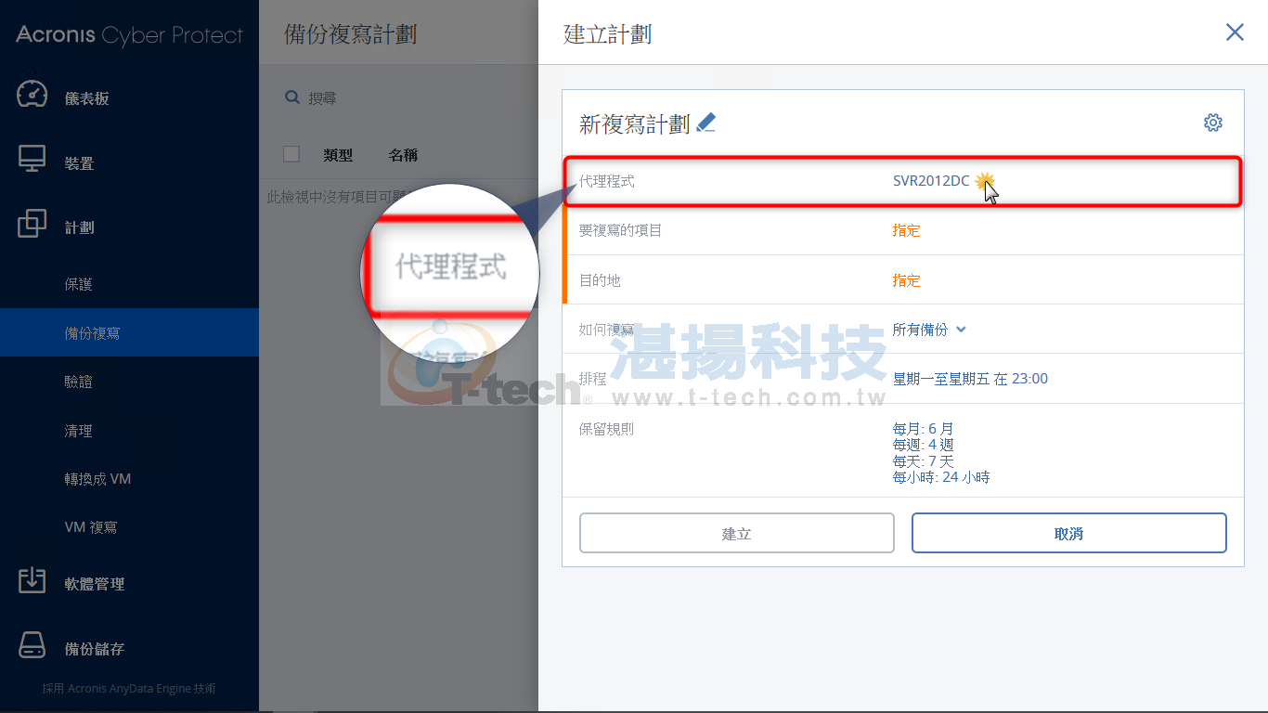Click the 儀表板 label in sidebar
This screenshot has height=713, width=1268.
(x=87, y=98)
